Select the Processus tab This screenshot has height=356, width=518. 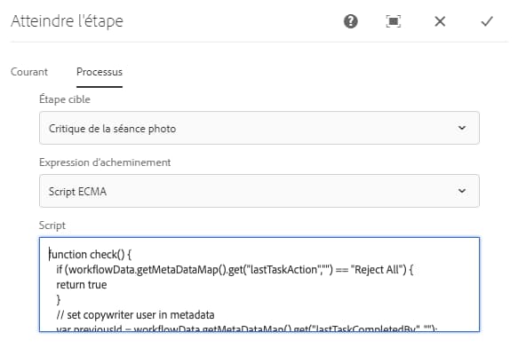100,72
